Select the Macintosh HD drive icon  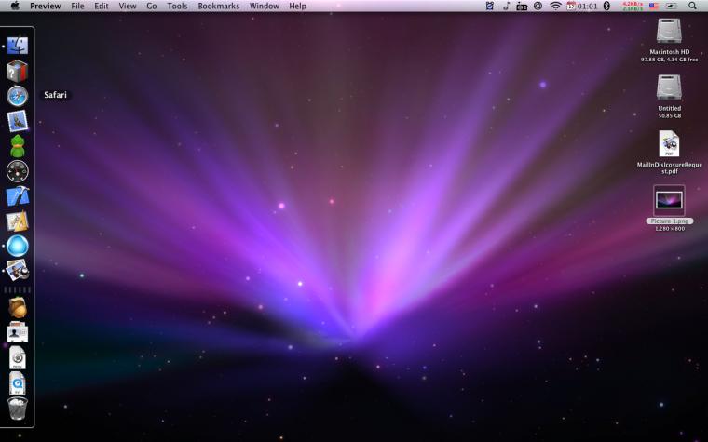[x=669, y=31]
